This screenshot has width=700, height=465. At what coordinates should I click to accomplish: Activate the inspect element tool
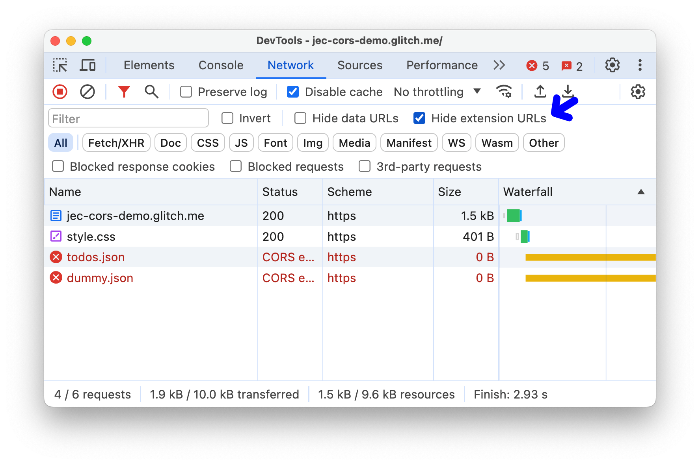(60, 65)
